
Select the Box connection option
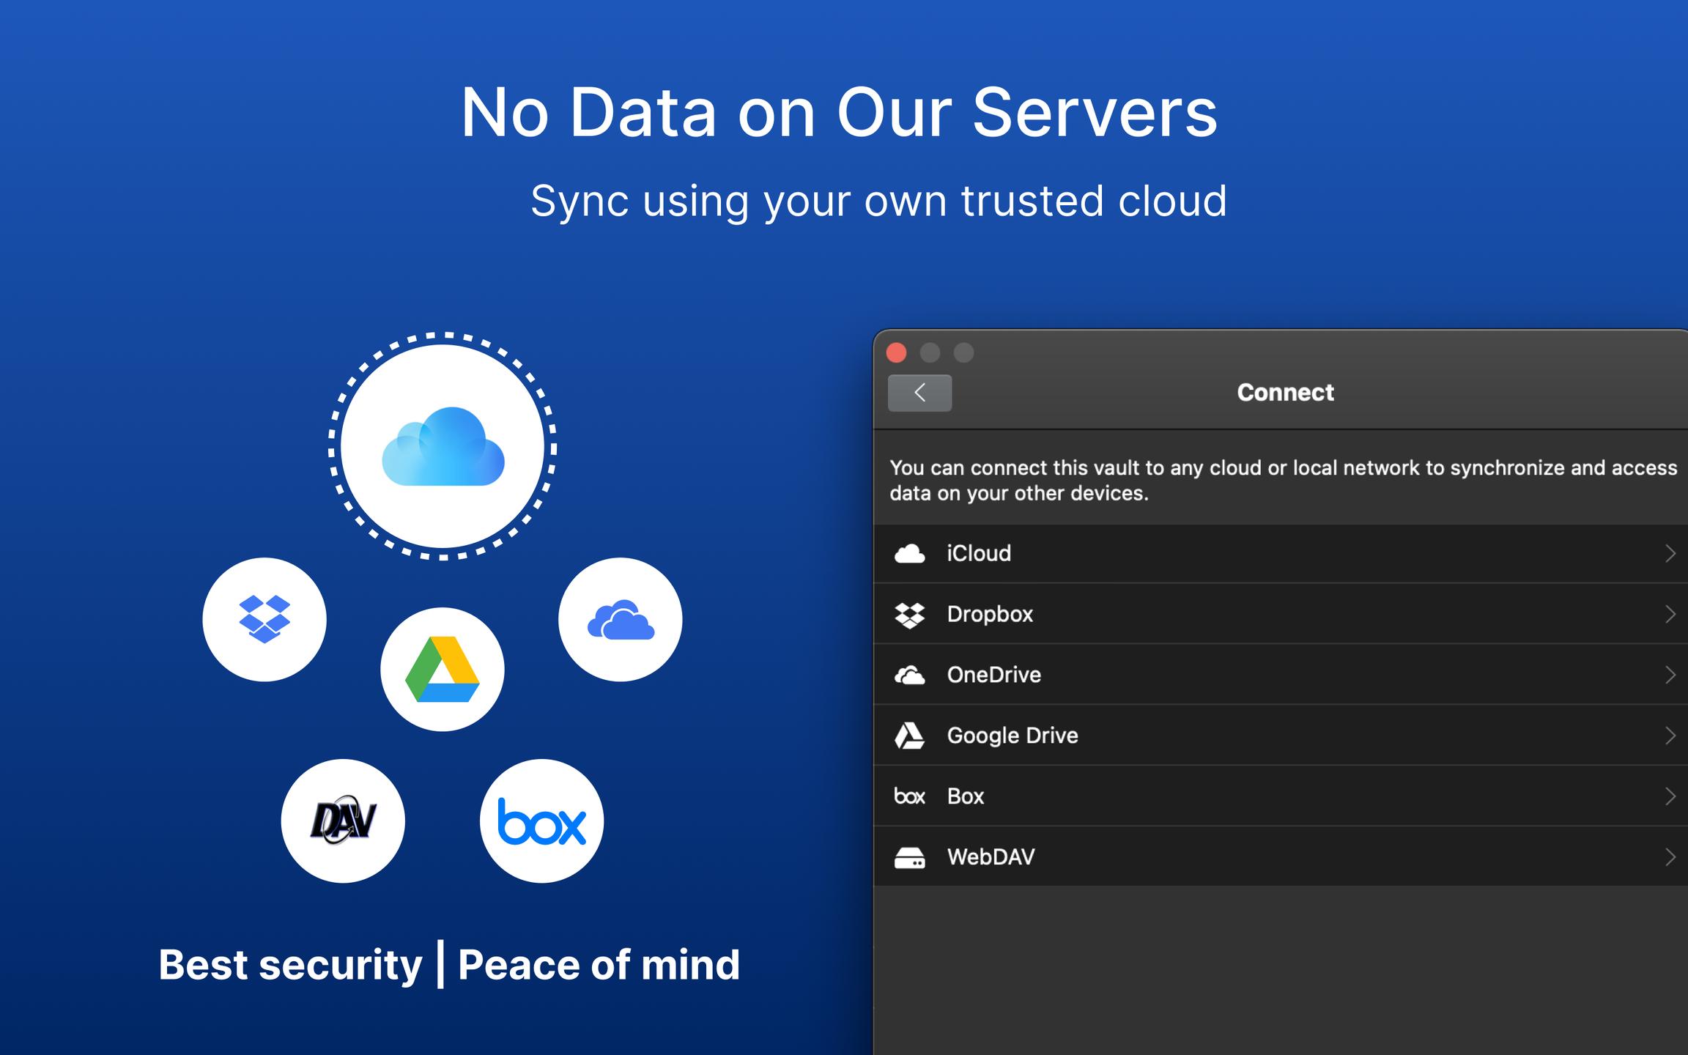point(966,796)
